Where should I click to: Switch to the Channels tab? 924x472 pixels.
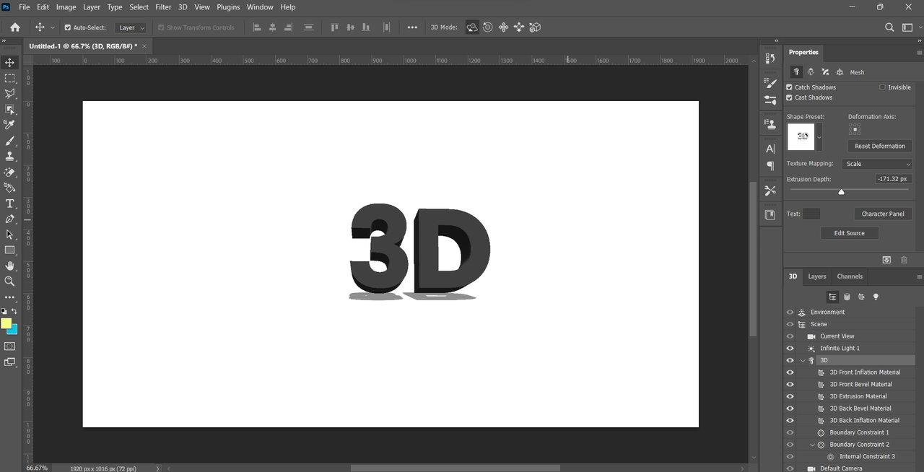(x=850, y=276)
